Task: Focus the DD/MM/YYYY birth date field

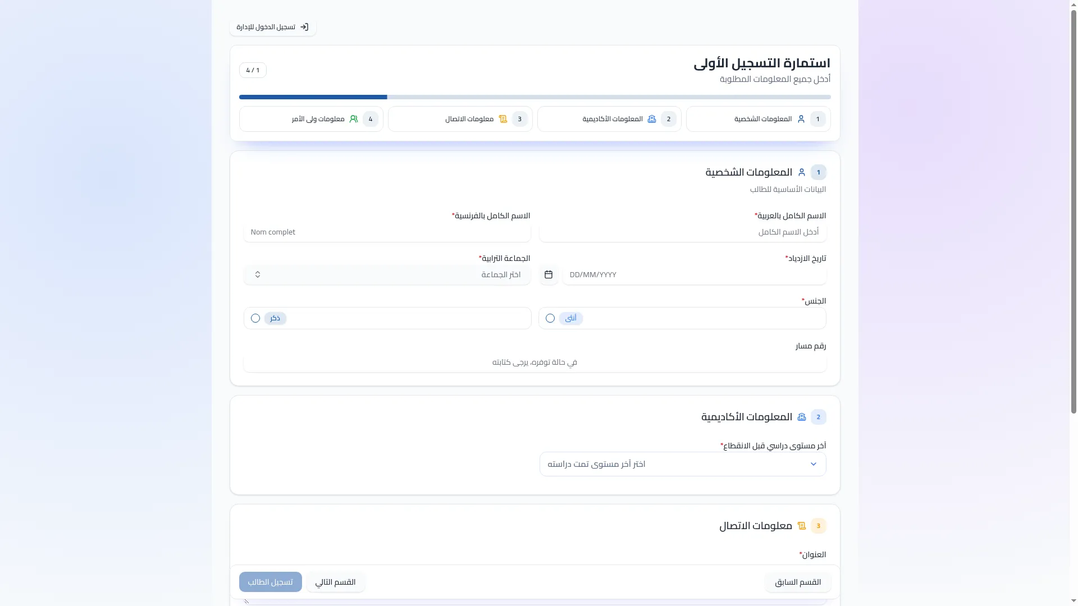Action: [x=695, y=274]
